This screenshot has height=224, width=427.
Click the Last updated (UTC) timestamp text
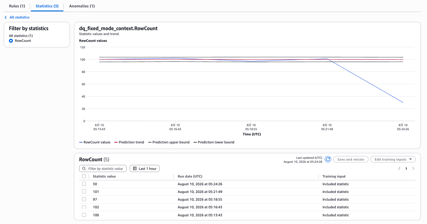pos(303,160)
